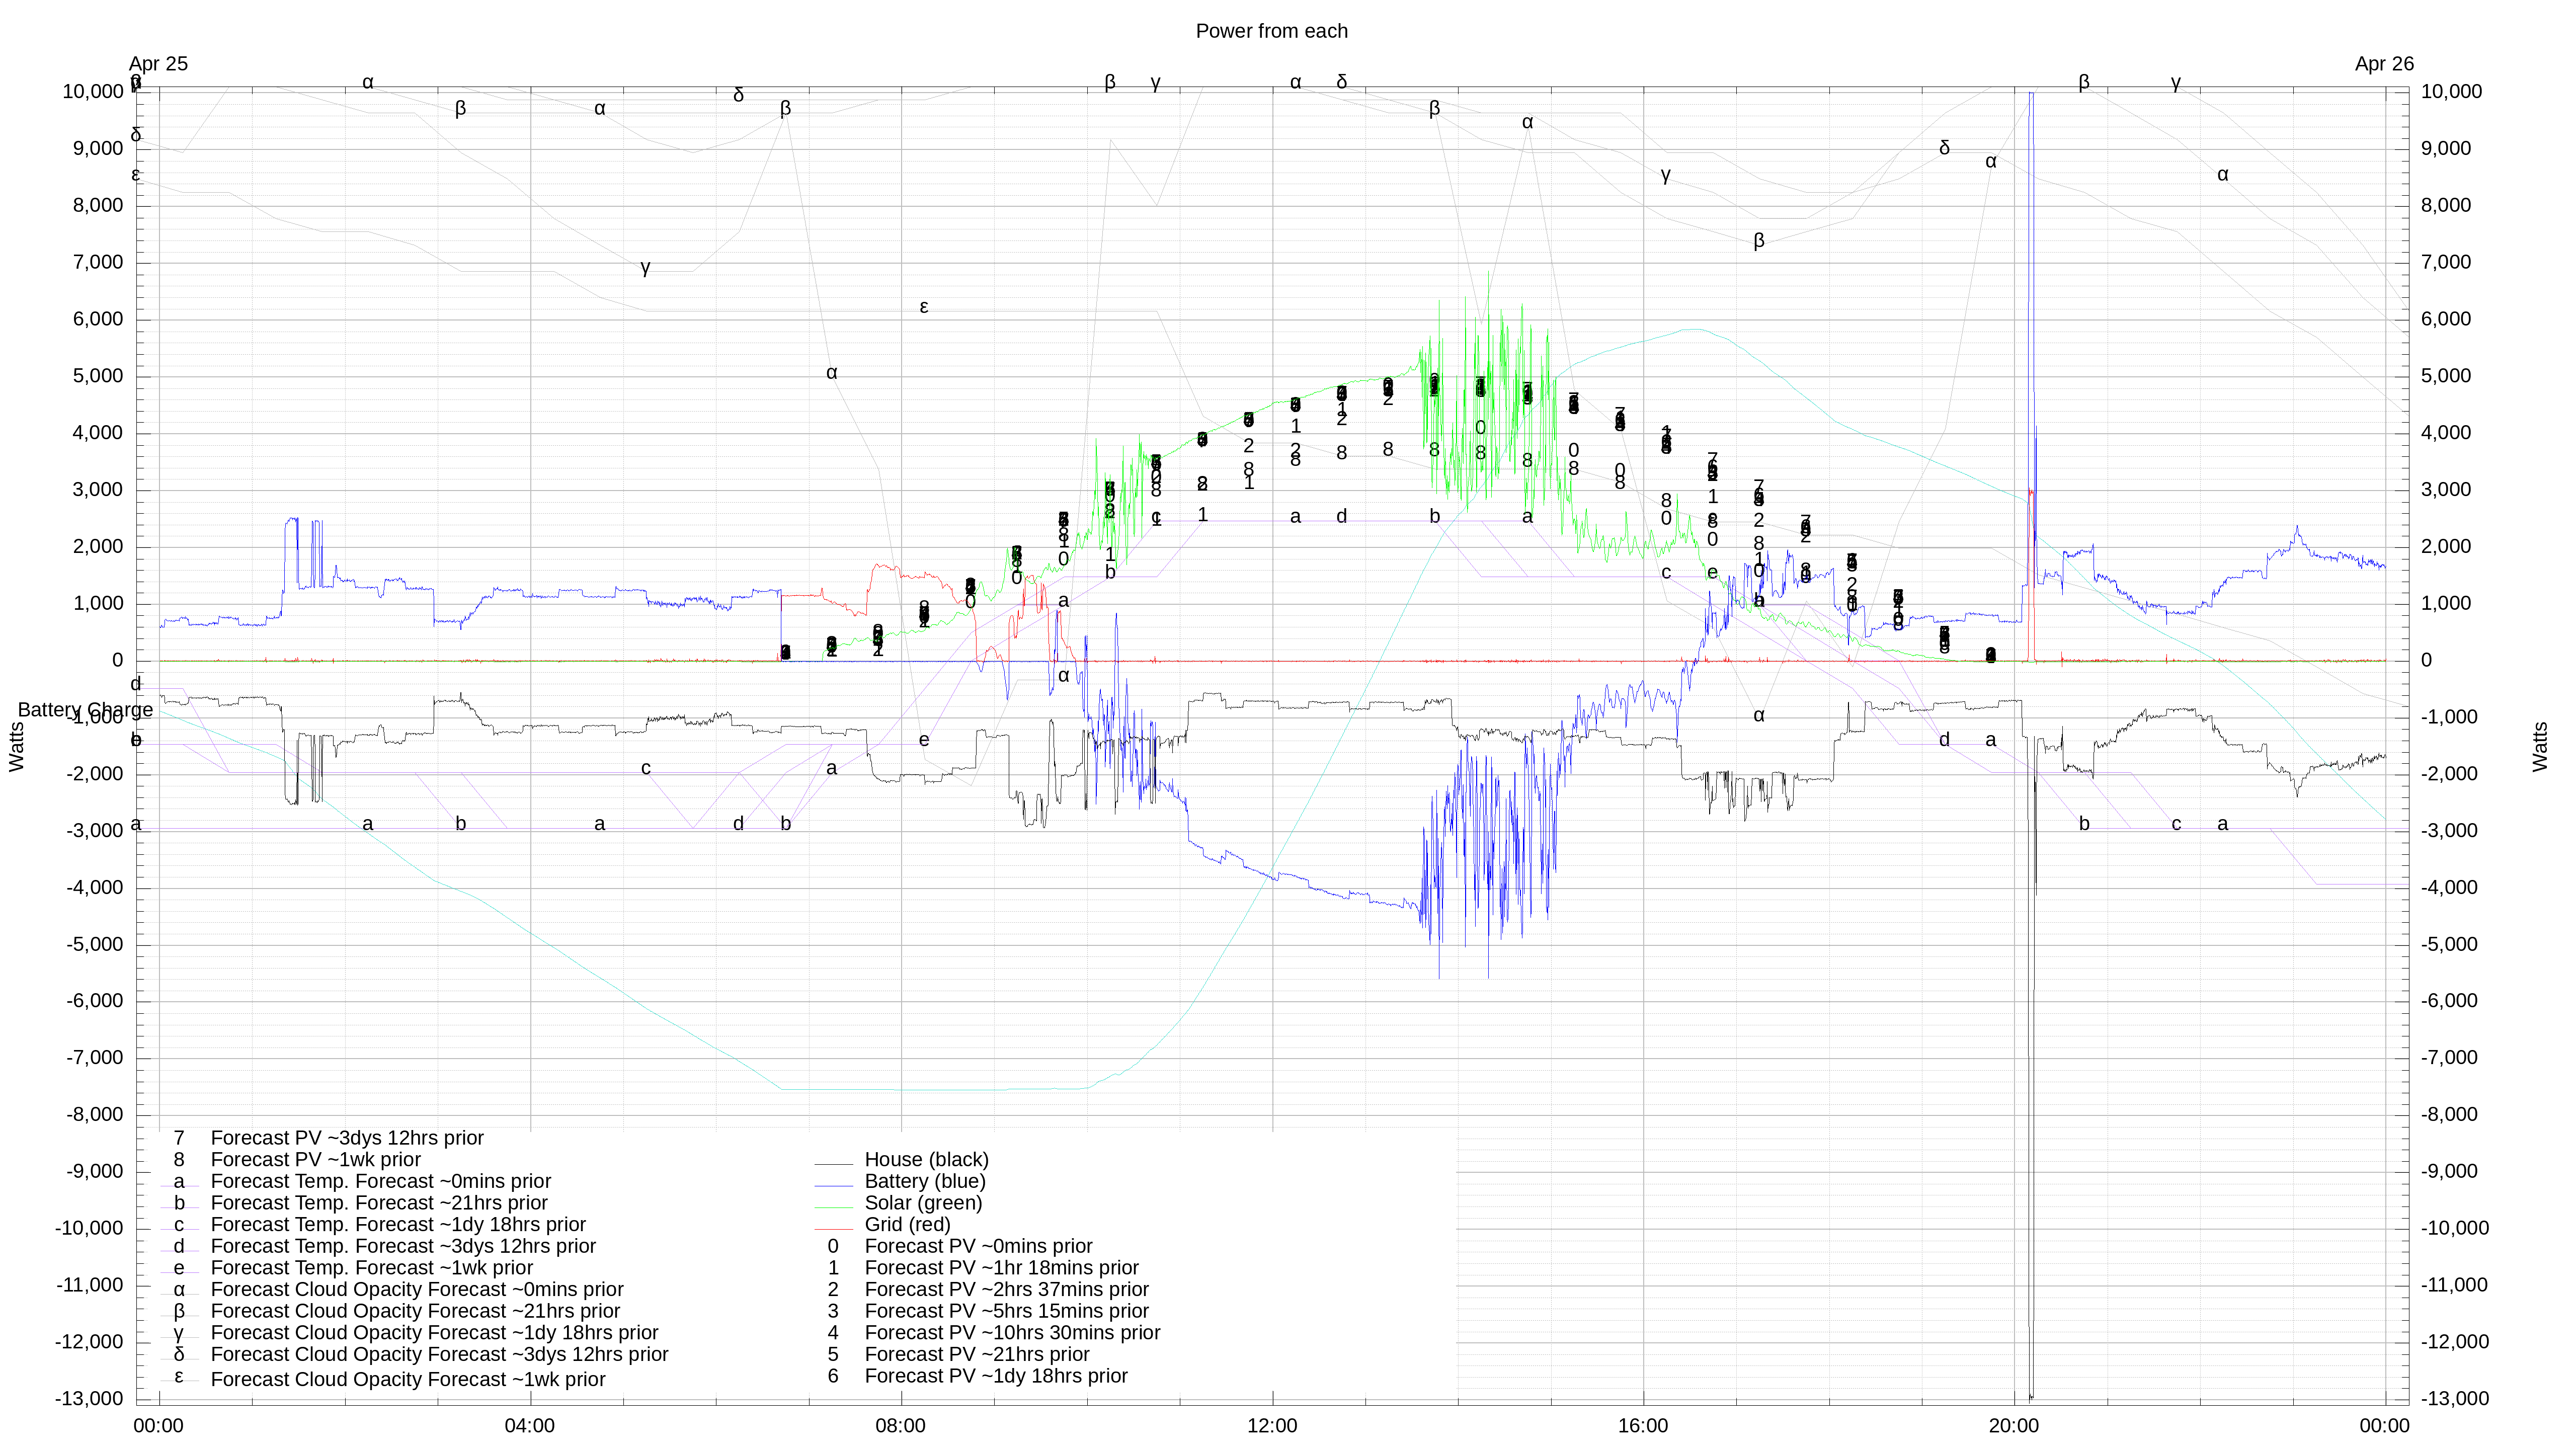
Task: Click the left axis '5,000' tick label
Action: (x=99, y=376)
